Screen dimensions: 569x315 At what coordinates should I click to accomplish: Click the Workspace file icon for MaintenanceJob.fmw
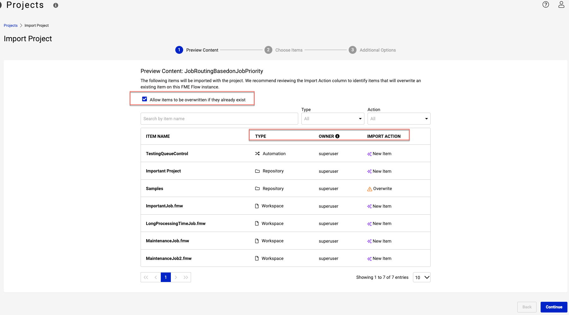pyautogui.click(x=257, y=241)
